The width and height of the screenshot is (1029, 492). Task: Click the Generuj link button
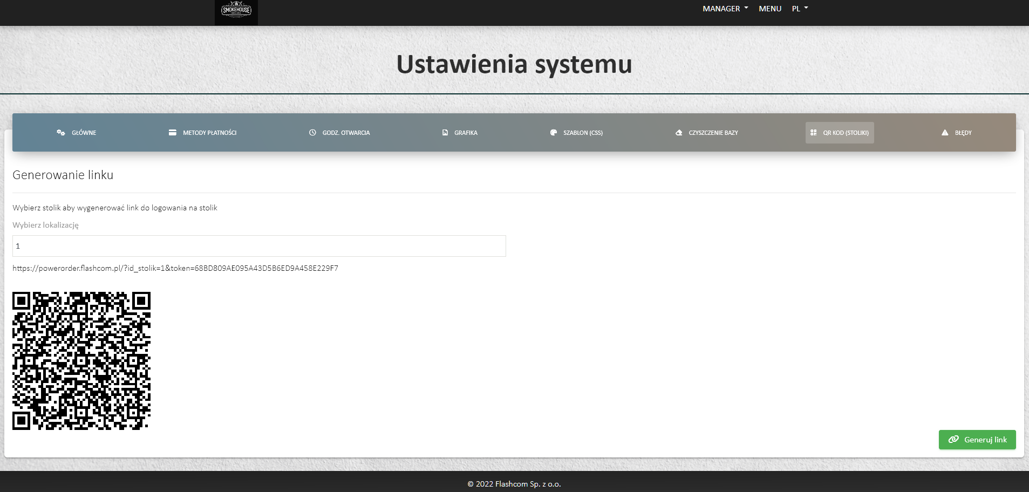coord(977,440)
